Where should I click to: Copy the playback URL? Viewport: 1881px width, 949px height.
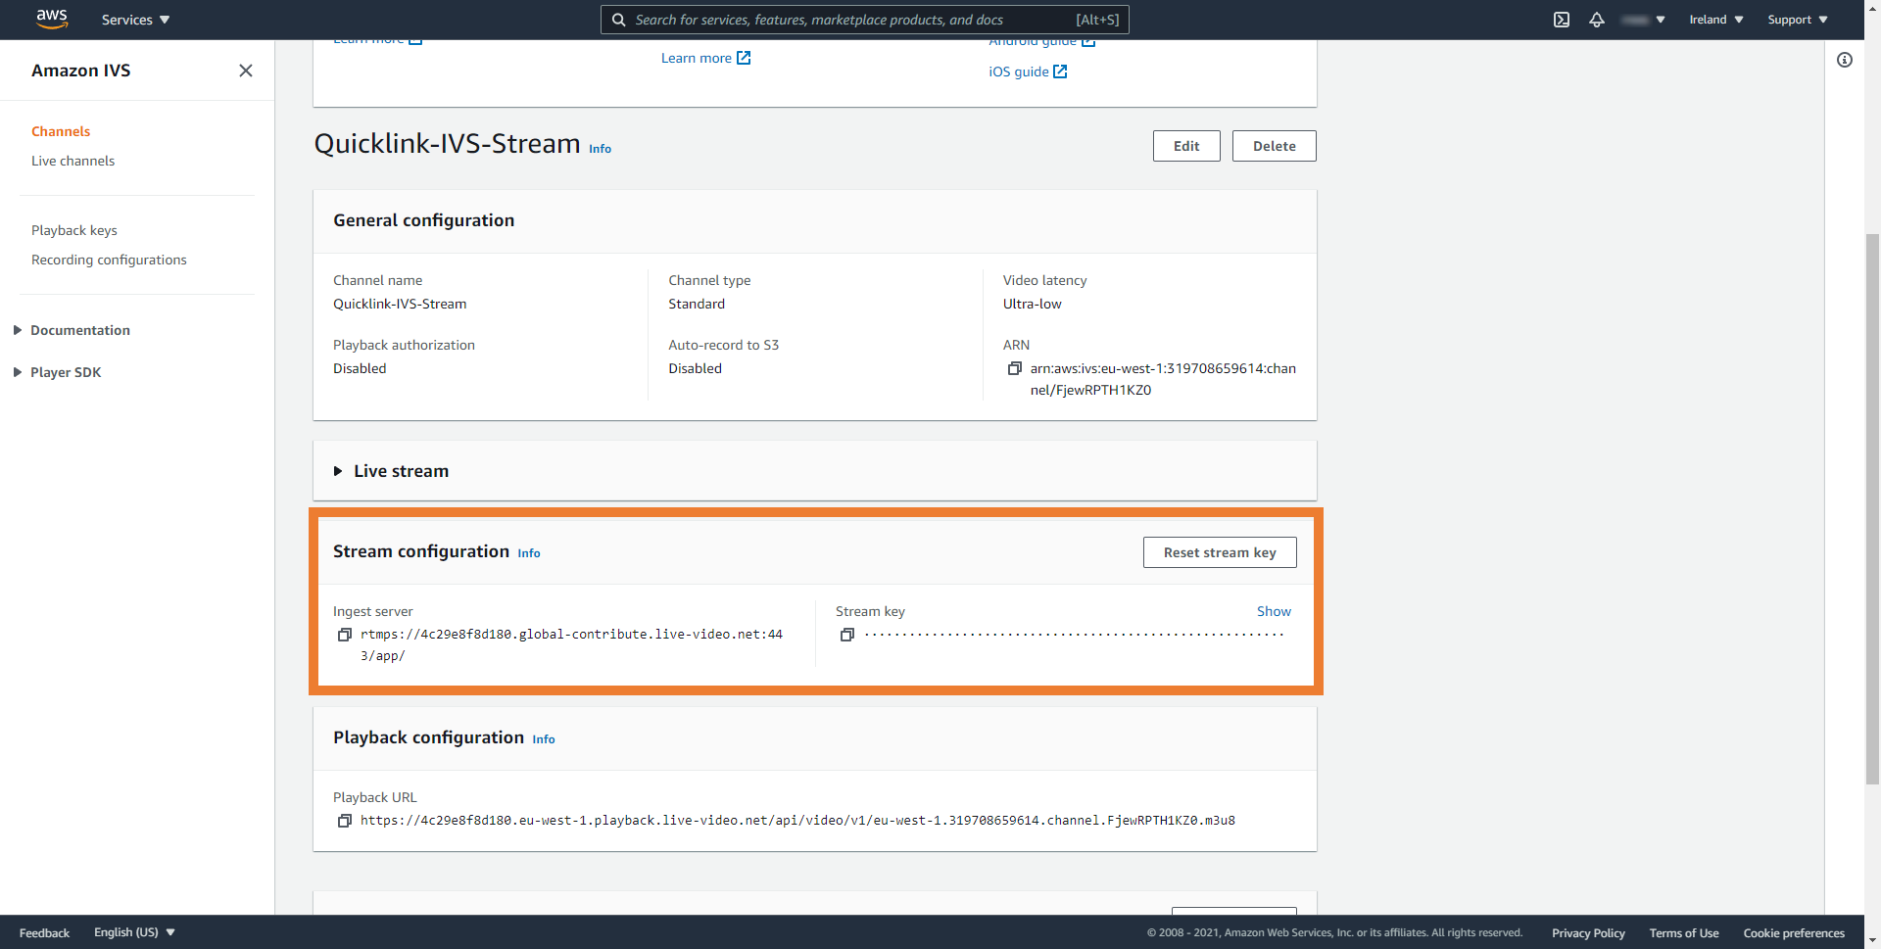point(345,821)
